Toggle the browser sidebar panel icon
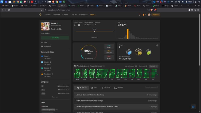Screen dimensions: 201x113 (x=189, y=10)
